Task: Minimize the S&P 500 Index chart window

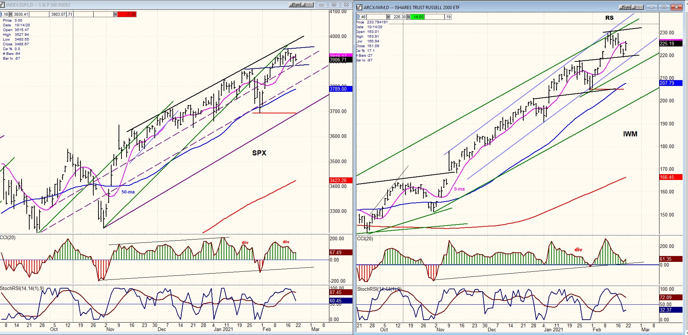Action: point(321,5)
